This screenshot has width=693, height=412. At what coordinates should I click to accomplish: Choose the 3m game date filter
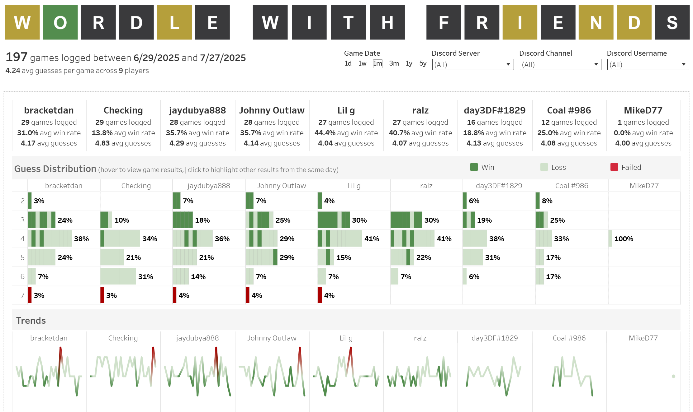(394, 63)
